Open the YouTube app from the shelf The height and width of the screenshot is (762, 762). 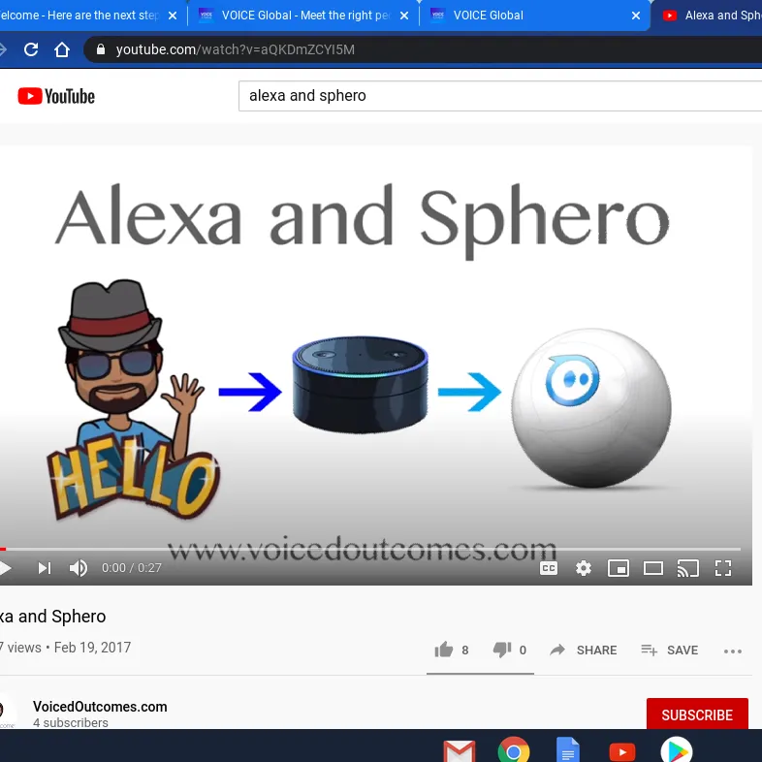(622, 751)
